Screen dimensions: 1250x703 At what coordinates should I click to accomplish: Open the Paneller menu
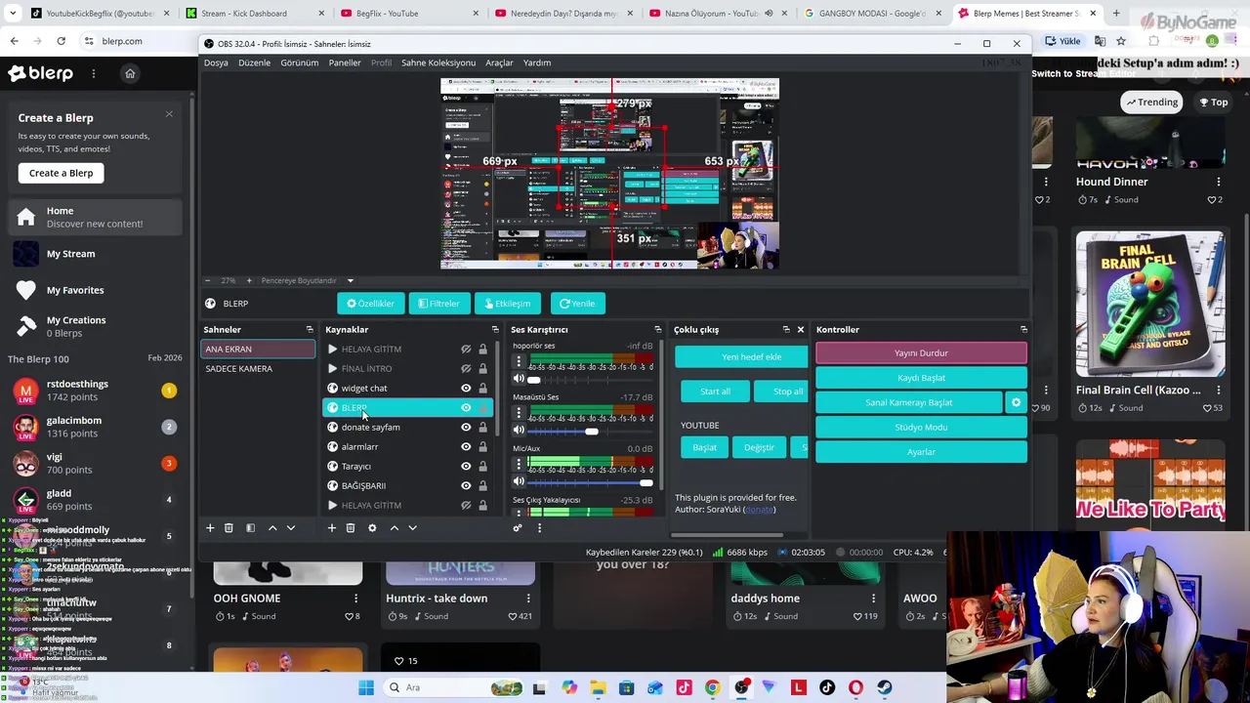(x=345, y=62)
